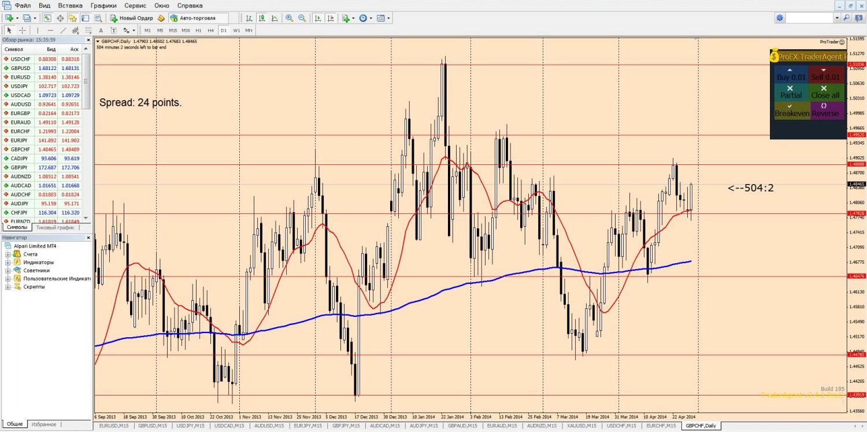Switch to candlestick chart display
The image size is (867, 432).
[261, 18]
